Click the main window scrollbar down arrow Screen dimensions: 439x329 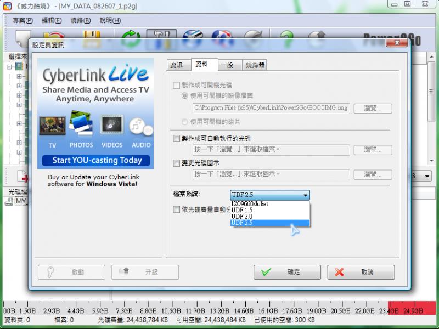(x=431, y=161)
